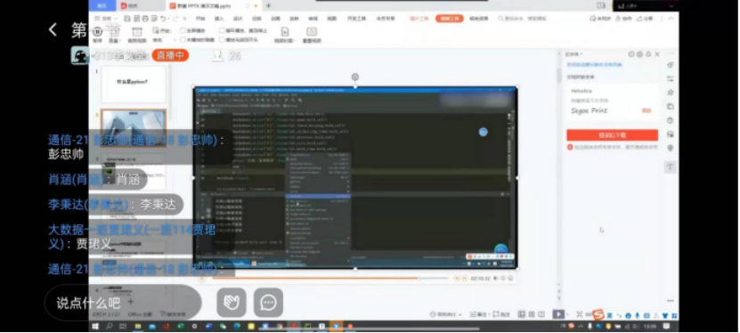Select the orange 视频工具 video tools tab
The image size is (740, 333).
[x=449, y=19]
